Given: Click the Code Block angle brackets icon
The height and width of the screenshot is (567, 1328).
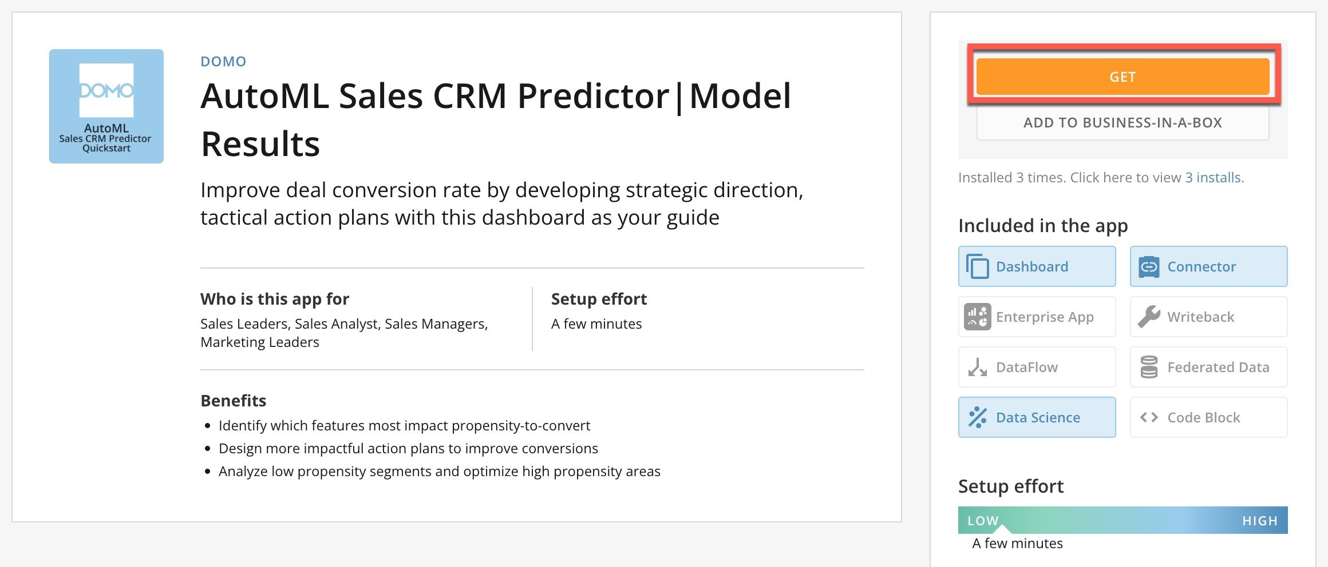Looking at the screenshot, I should tap(1149, 417).
